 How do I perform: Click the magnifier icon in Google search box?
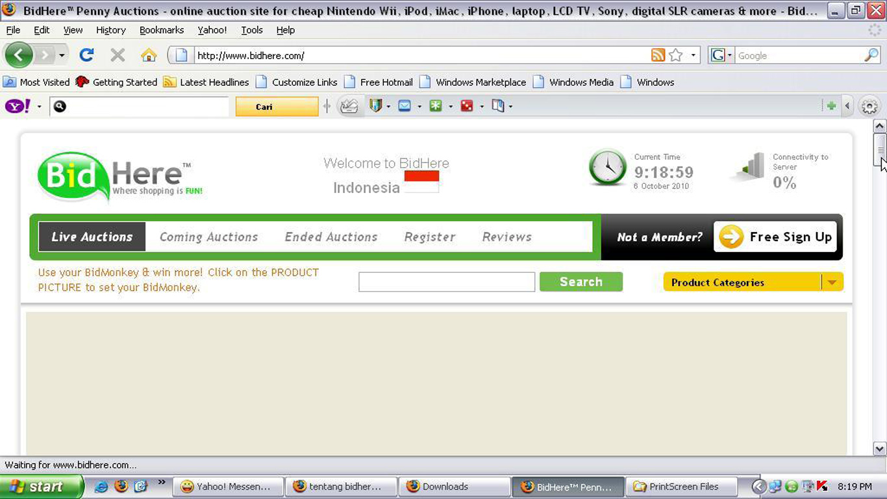click(x=871, y=55)
